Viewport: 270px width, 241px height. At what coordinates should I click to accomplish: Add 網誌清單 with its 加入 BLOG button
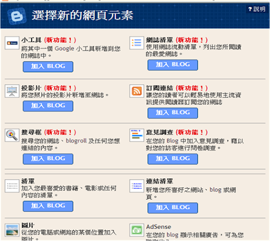(x=172, y=65)
